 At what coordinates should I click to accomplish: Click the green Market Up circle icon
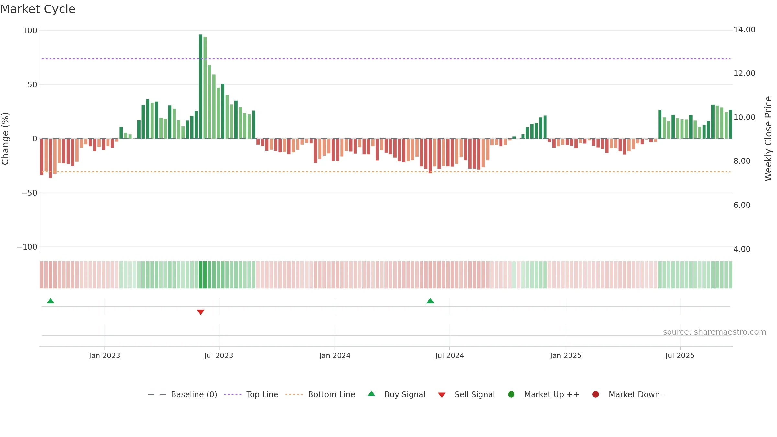click(x=511, y=394)
